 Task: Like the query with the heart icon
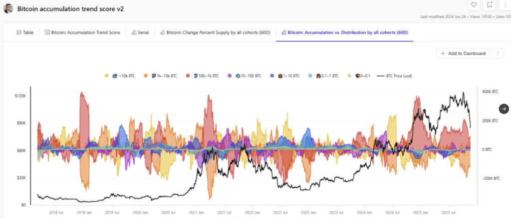[474, 5]
